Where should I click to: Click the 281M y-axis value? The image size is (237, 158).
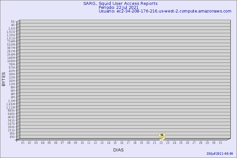(x=11, y=51)
